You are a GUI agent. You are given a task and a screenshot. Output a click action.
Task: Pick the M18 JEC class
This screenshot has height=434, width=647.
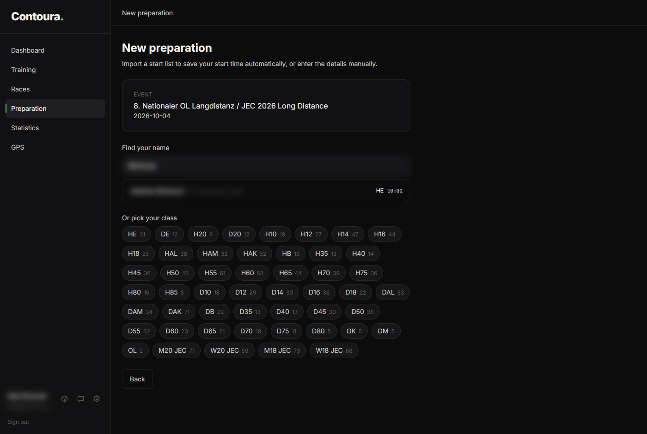pyautogui.click(x=282, y=350)
